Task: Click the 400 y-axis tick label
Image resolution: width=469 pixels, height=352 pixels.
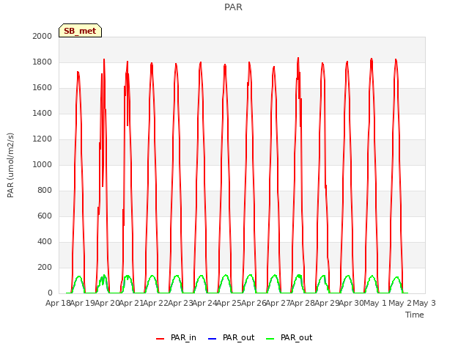Action: 45,241
